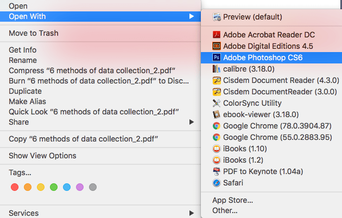The width and height of the screenshot is (342, 218).
Task: Click the Chrome 78.0.3904.87 icon
Action: click(x=217, y=126)
